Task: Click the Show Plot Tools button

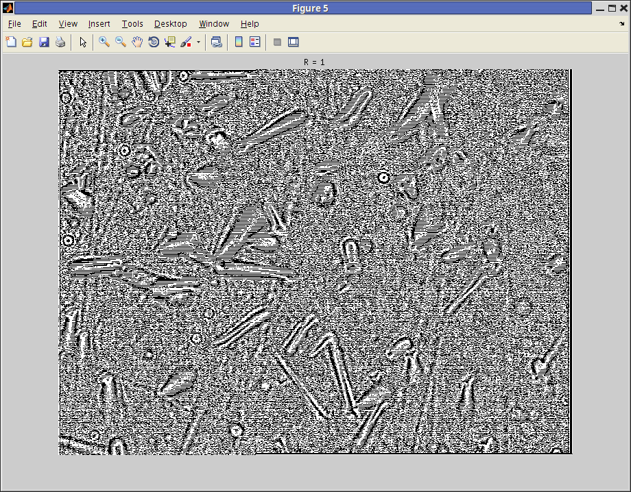Action: coord(294,42)
